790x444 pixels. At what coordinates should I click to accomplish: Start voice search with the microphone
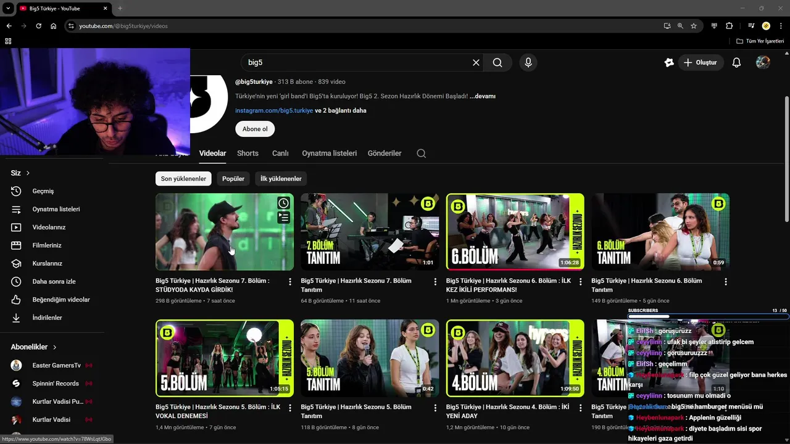[528, 62]
